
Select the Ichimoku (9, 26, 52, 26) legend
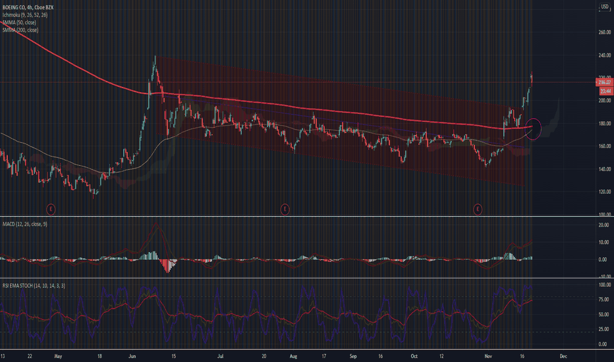tap(25, 15)
